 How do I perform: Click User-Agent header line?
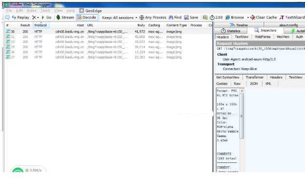pos(249,60)
